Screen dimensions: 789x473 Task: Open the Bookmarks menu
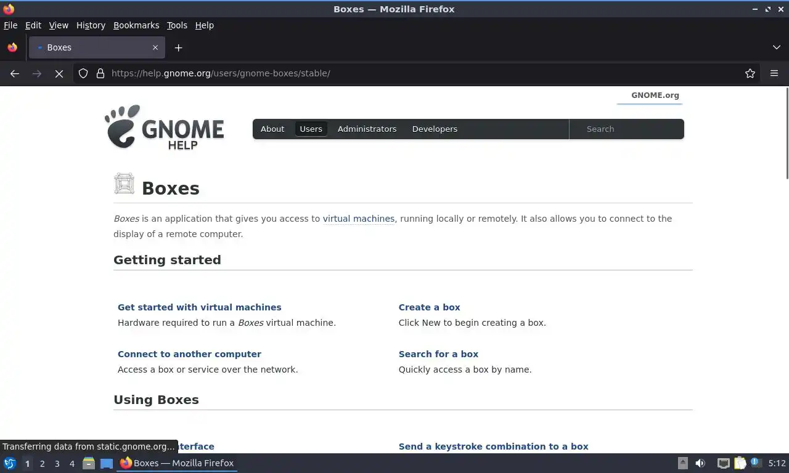pos(136,25)
